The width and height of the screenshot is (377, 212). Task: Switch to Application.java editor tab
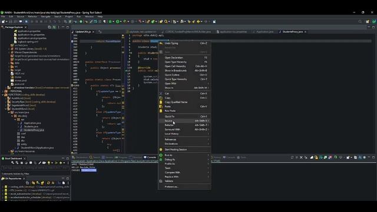pyautogui.click(x=264, y=32)
